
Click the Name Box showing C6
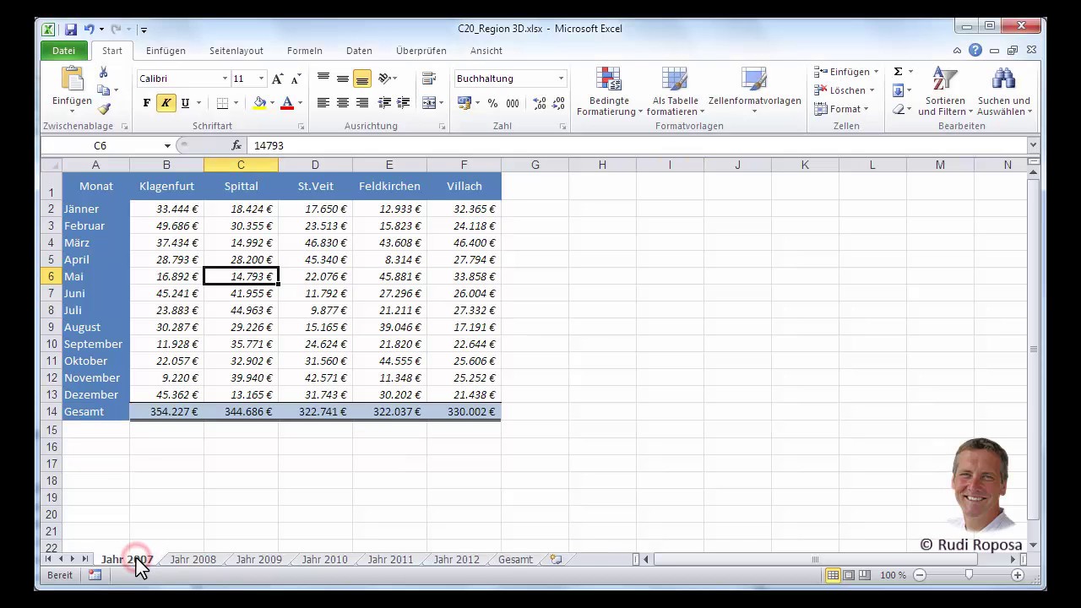[100, 146]
